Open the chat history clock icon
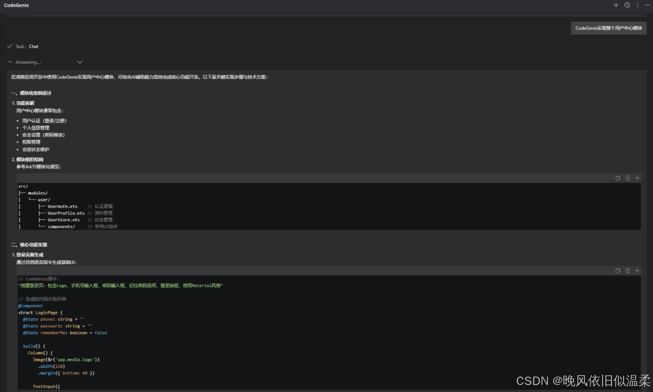653x392 pixels. (627, 5)
